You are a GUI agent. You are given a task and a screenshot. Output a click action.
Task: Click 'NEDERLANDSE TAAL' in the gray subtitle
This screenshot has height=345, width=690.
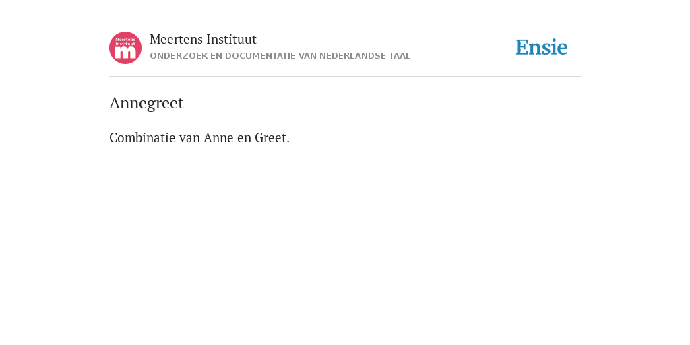[x=365, y=56]
